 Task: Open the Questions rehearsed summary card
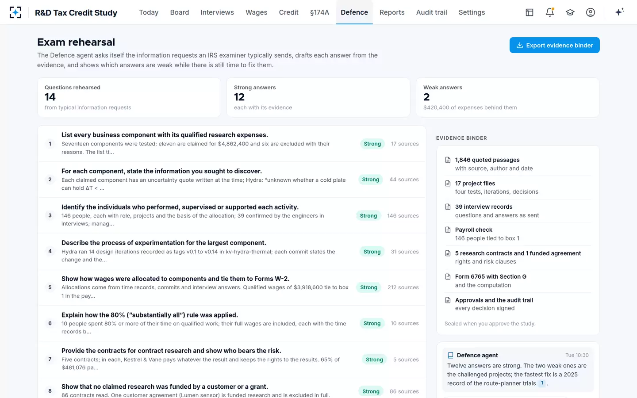click(129, 97)
